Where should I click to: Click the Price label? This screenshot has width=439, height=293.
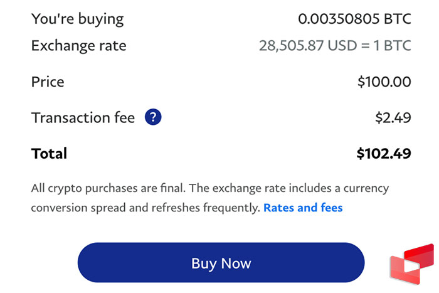click(x=48, y=82)
